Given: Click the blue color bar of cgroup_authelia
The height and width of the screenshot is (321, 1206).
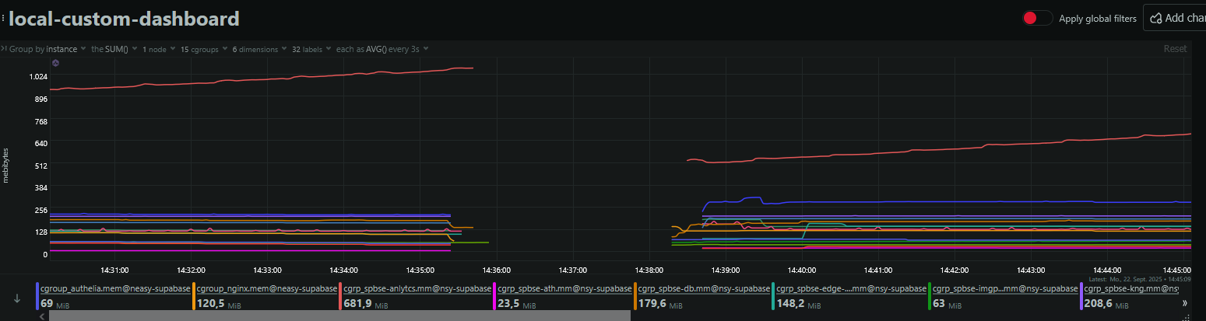Looking at the screenshot, I should (x=37, y=296).
